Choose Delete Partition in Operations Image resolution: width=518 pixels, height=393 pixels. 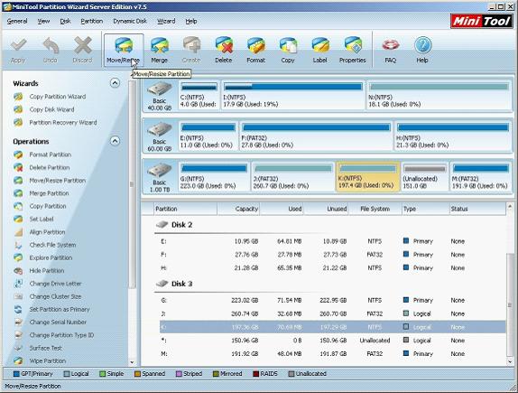(x=50, y=167)
